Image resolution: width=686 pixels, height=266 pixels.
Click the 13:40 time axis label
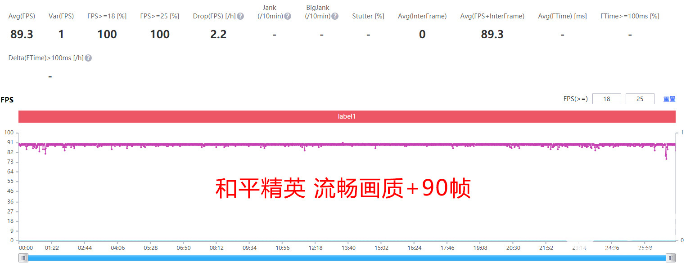pyautogui.click(x=348, y=248)
